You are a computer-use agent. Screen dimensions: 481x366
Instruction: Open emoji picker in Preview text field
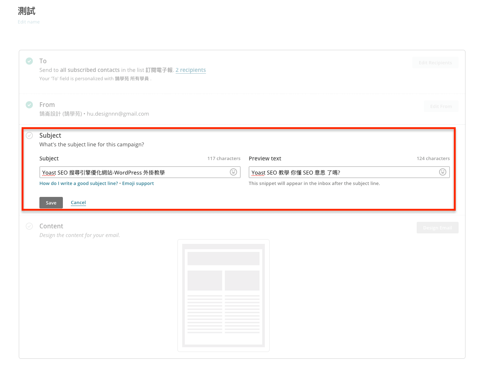tap(442, 172)
